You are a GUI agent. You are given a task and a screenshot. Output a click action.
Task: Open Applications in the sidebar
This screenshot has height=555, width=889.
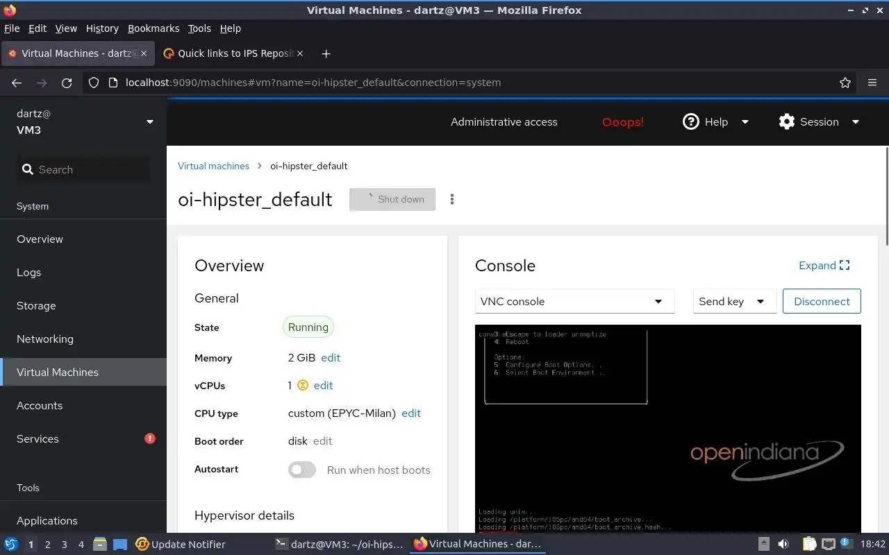(83, 520)
